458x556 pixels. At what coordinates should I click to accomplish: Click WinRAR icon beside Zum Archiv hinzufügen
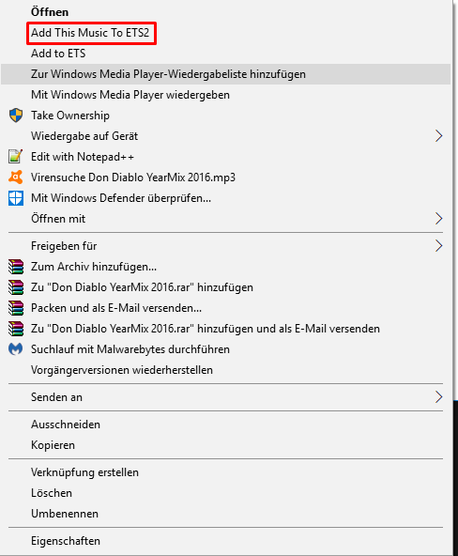[16, 267]
